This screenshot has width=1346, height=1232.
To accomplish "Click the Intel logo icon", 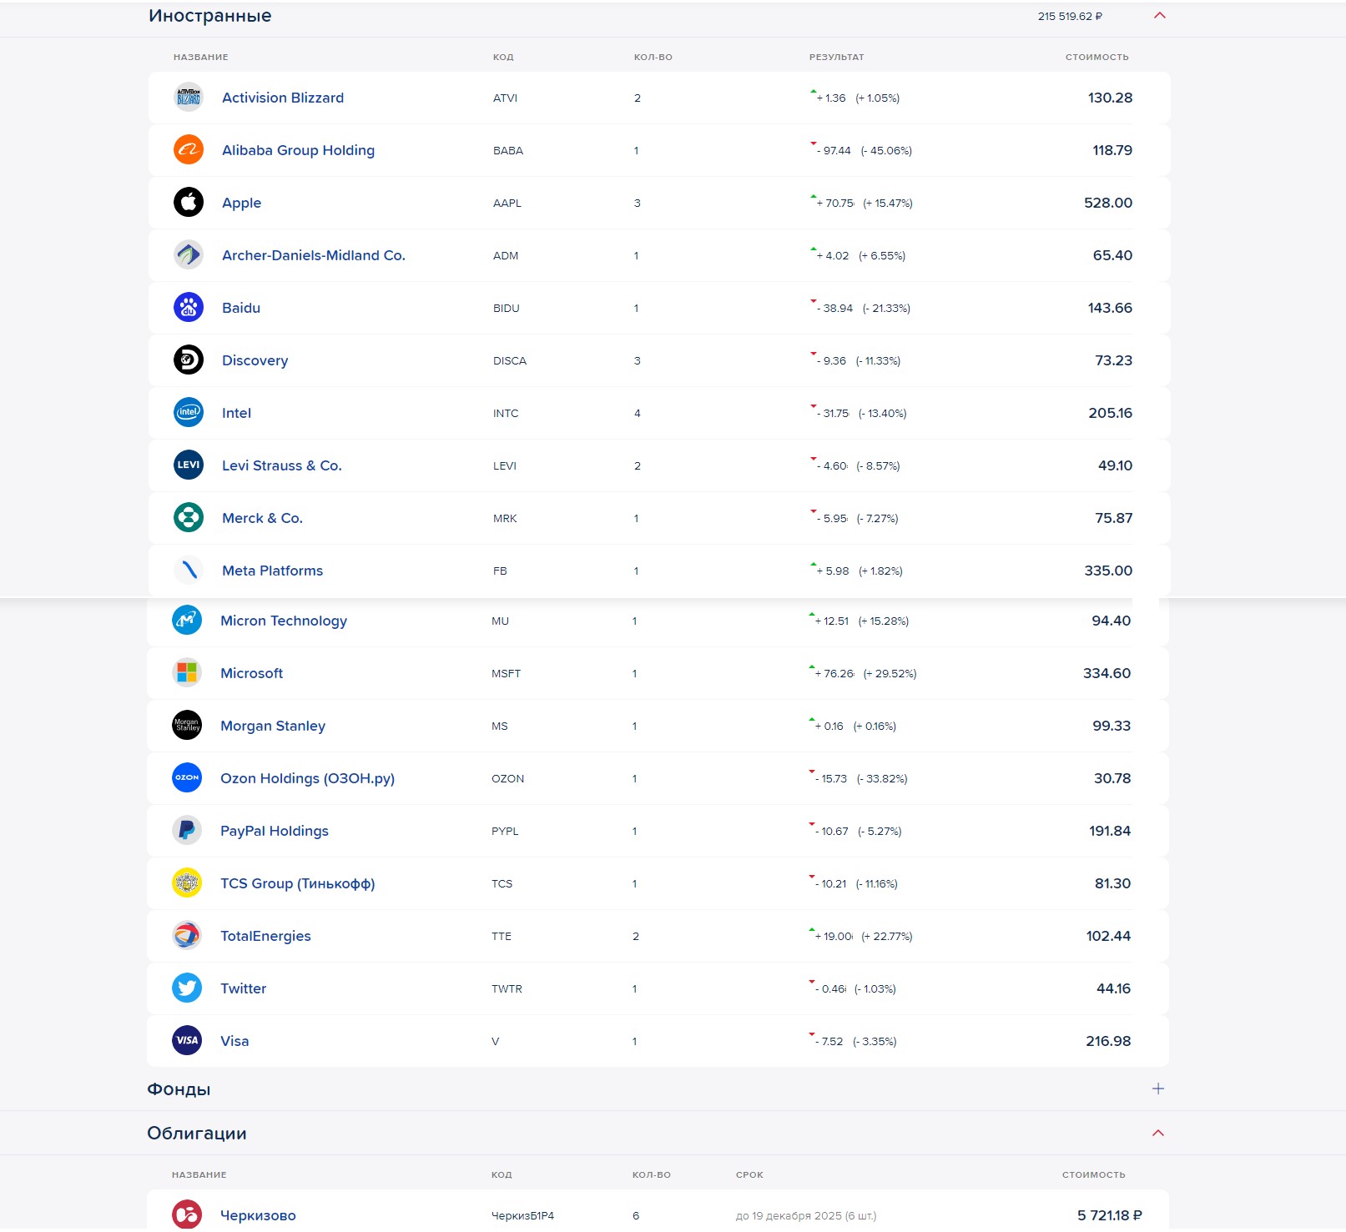I will click(x=189, y=413).
